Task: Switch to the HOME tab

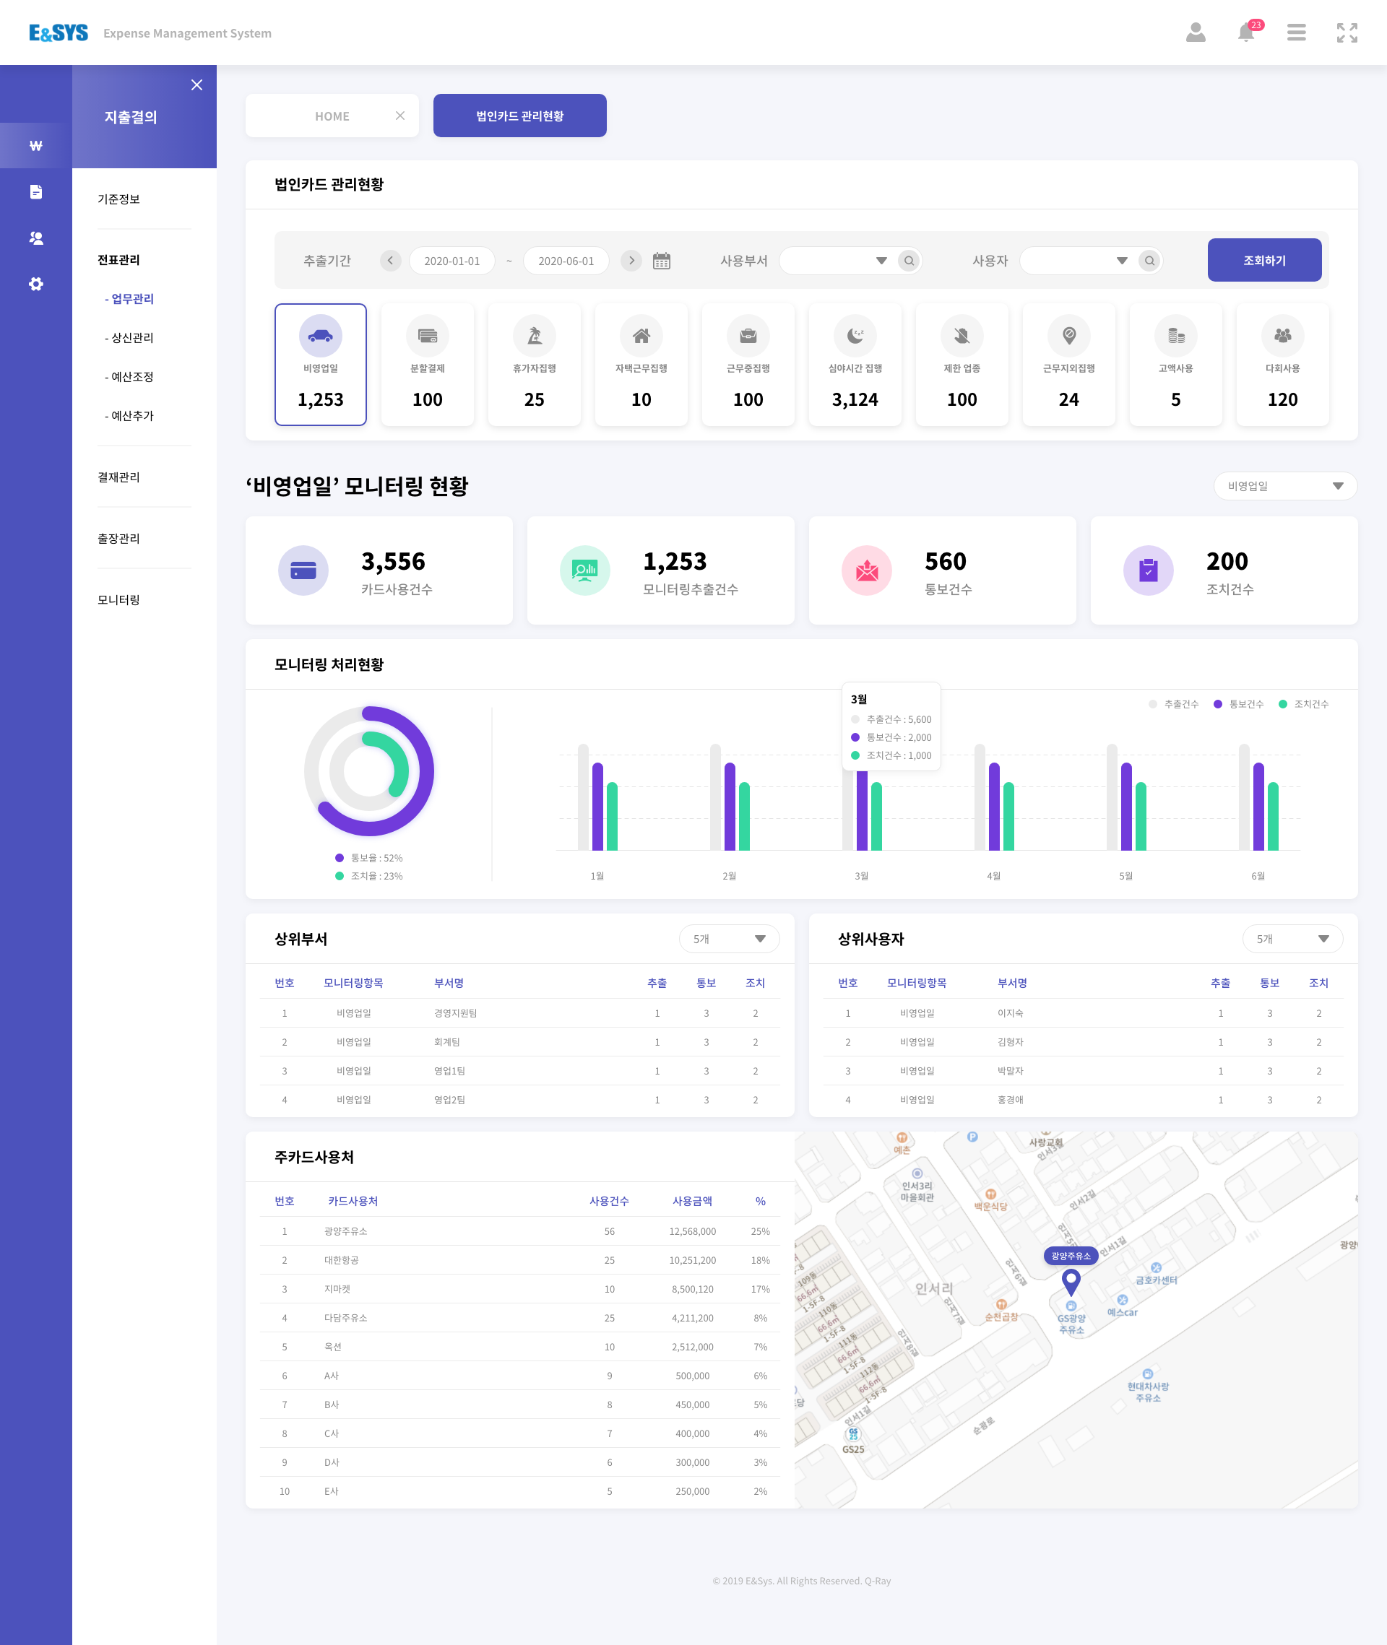Action: [332, 116]
